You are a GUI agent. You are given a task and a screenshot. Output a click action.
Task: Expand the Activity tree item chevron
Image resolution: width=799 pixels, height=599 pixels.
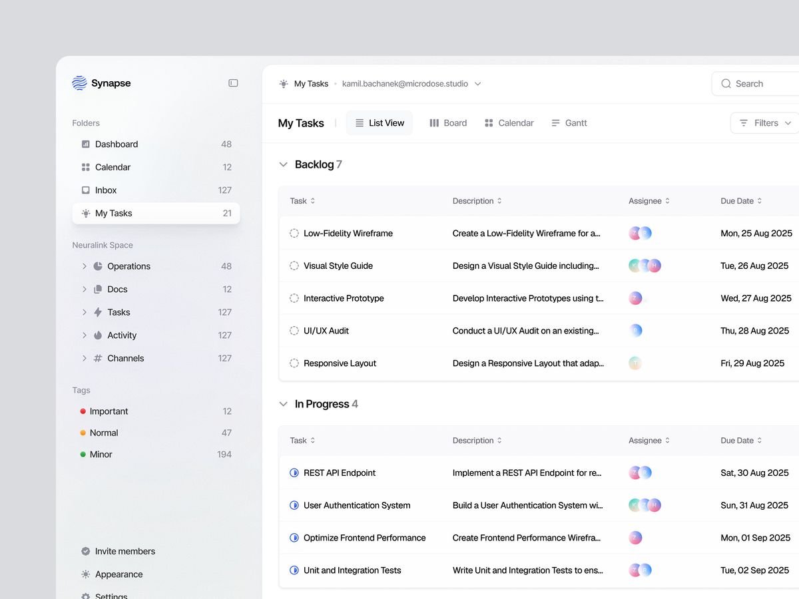coord(85,335)
